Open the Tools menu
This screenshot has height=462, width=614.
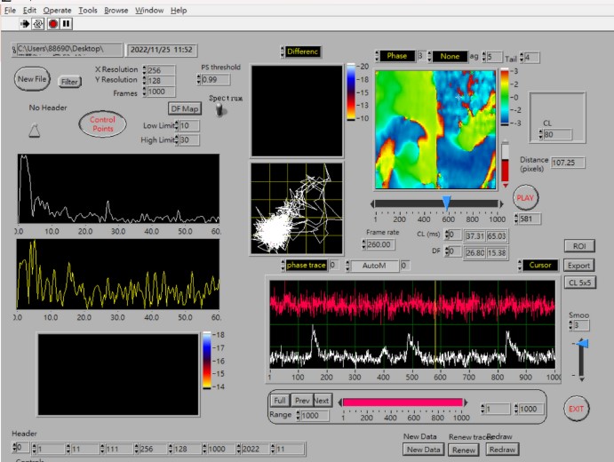click(88, 11)
